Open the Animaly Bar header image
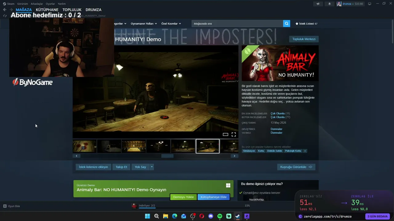 (280, 63)
